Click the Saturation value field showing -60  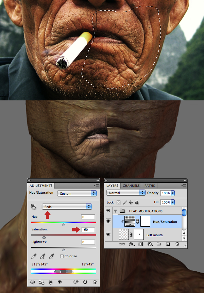88,229
